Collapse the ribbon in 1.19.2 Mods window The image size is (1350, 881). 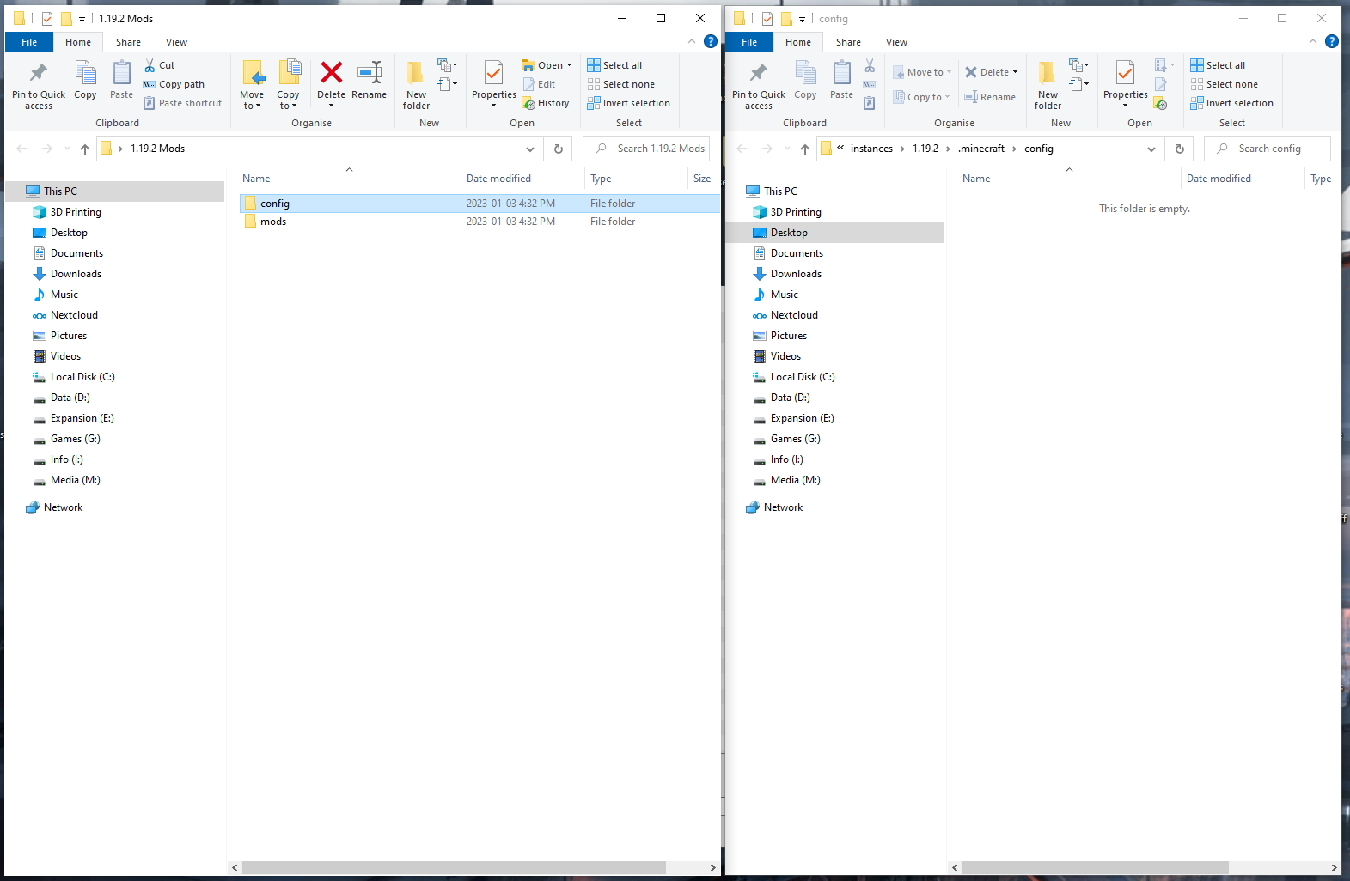(x=692, y=41)
